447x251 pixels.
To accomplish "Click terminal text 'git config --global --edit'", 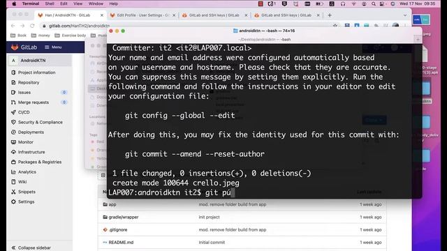I will point(180,116).
